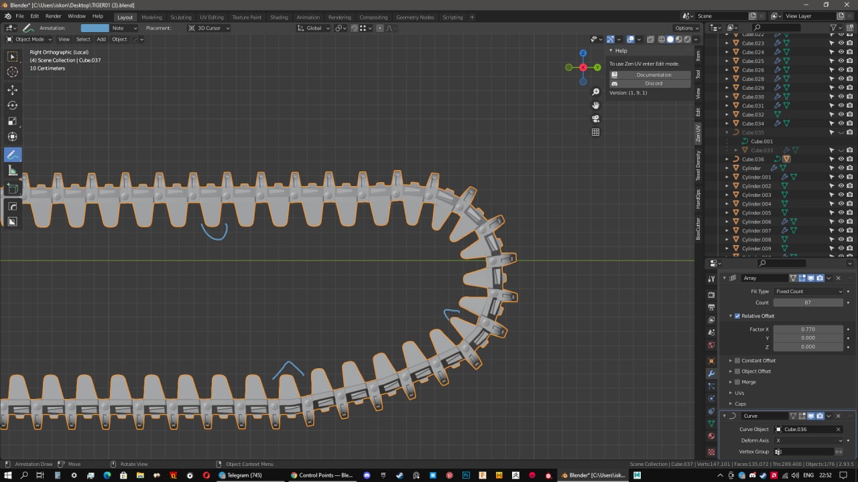Screen dimensions: 858x482
Task: Click the Documentation button
Action: point(654,75)
